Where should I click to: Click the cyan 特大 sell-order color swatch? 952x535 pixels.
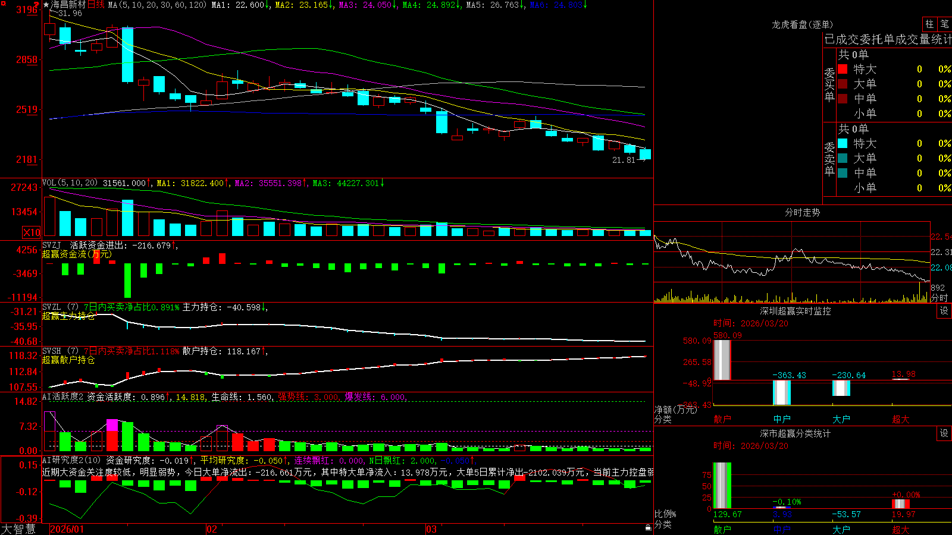[843, 143]
